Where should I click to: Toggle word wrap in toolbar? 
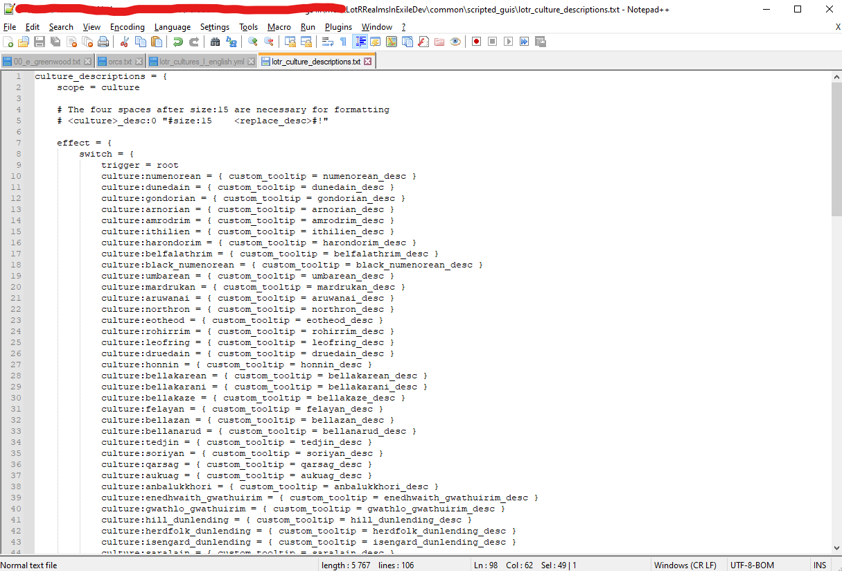tap(327, 42)
